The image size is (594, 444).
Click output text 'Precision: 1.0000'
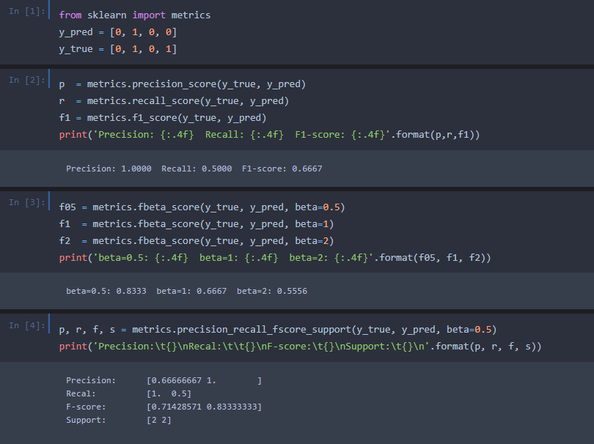pos(109,169)
